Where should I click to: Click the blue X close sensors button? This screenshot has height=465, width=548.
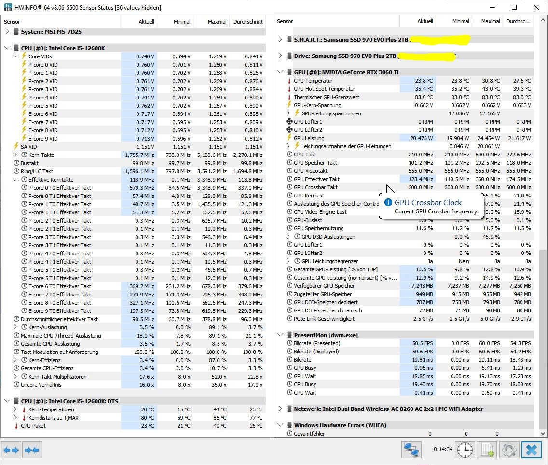(x=532, y=450)
